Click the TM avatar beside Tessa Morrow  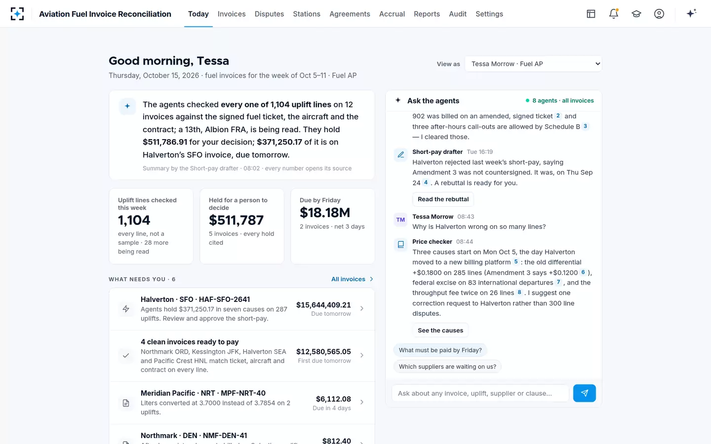pyautogui.click(x=401, y=220)
